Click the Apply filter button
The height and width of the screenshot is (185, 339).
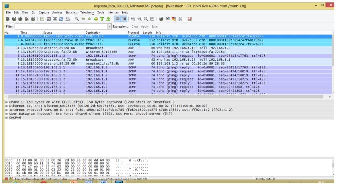click(x=145, y=27)
